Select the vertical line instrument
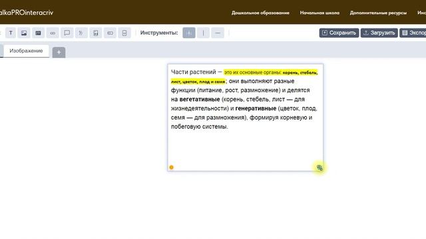426x239 pixels. [203, 33]
